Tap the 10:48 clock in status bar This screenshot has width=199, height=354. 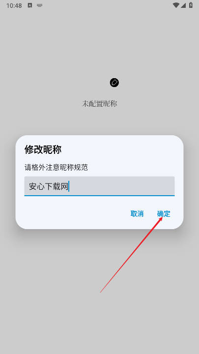[x=14, y=5]
